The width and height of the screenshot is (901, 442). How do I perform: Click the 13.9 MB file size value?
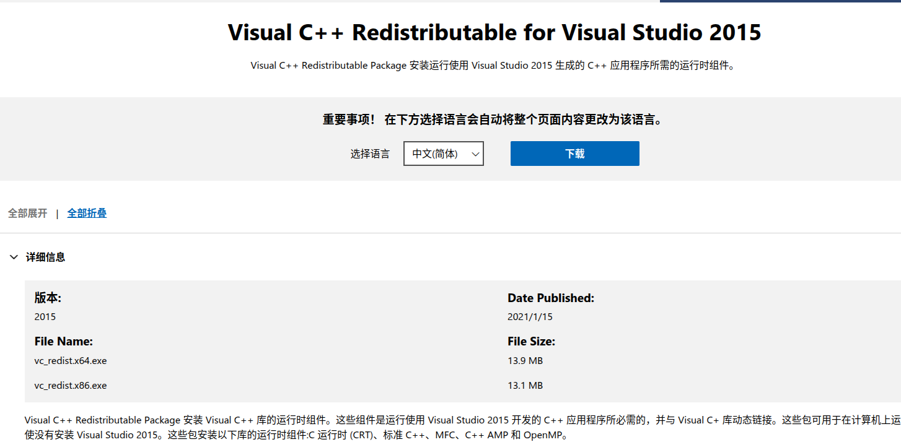pyautogui.click(x=525, y=360)
